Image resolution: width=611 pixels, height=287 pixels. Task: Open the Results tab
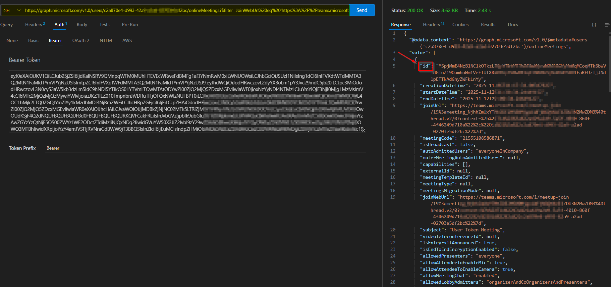pos(488,24)
